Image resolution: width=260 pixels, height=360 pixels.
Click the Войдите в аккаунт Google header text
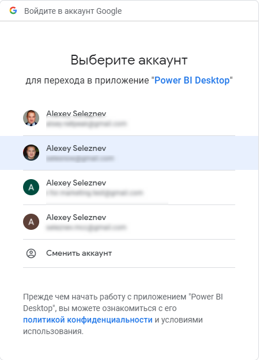[73, 11]
